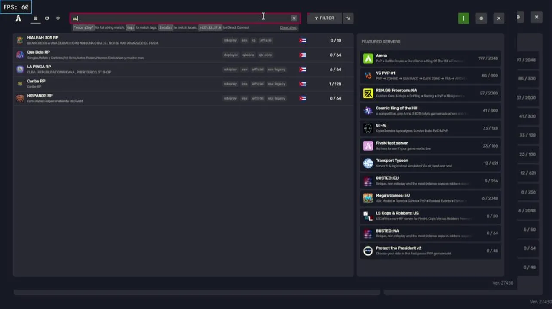
Task: Click the GT-Ai server icon
Action: pos(368,128)
